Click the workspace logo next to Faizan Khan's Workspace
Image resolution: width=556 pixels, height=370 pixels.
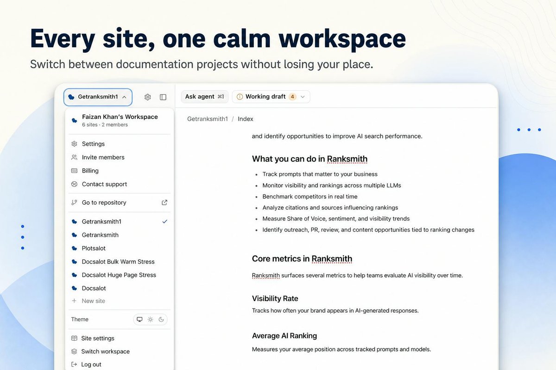coord(74,120)
